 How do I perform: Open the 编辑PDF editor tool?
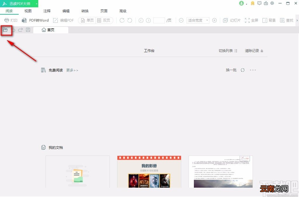63,20
